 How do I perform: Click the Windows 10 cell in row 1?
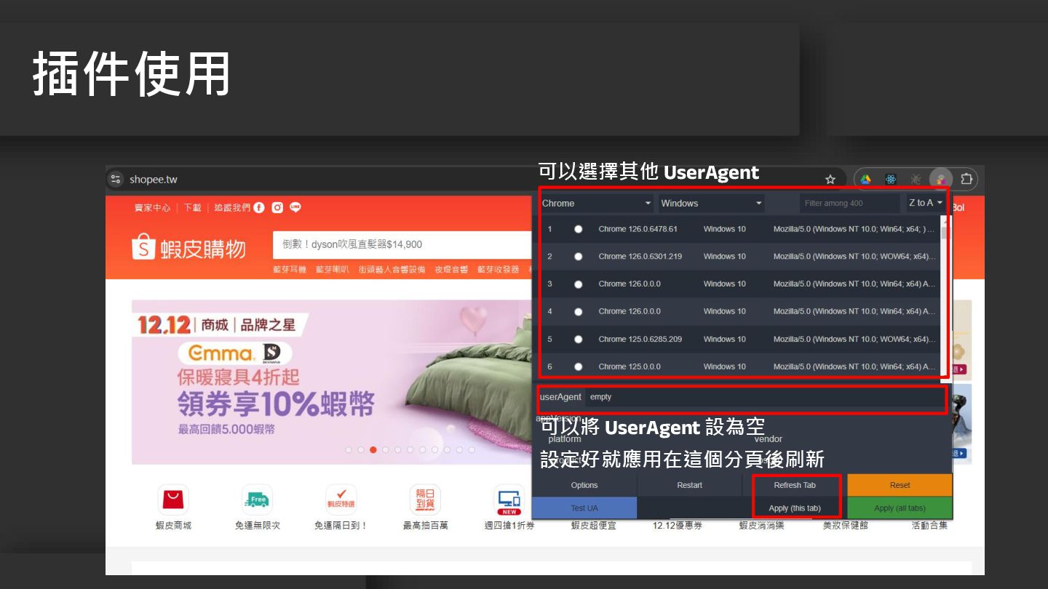click(x=725, y=229)
